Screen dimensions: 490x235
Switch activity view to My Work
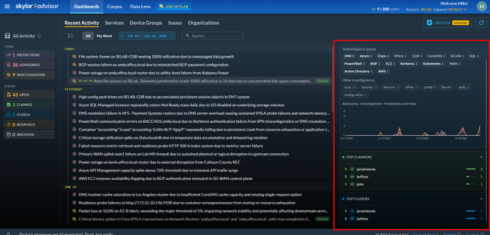tap(104, 36)
